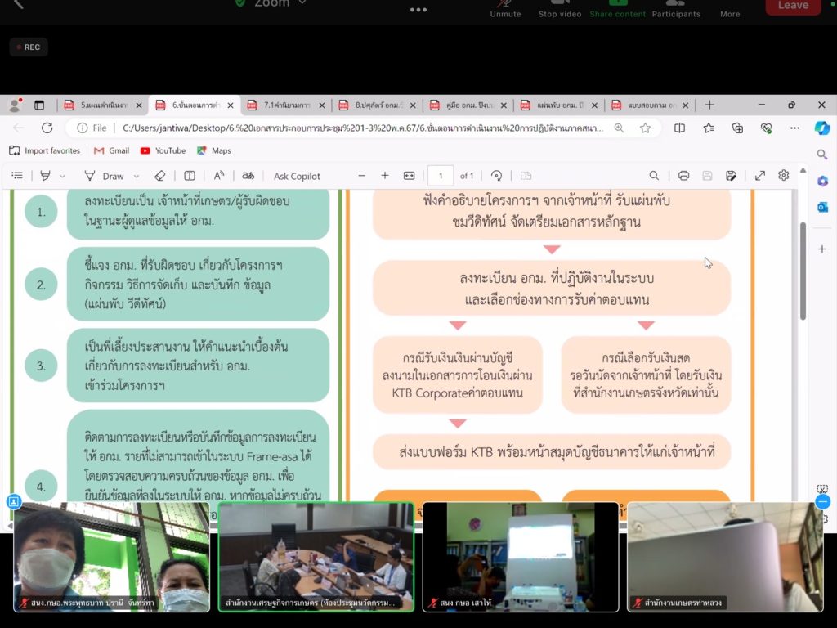Click the Share content button
This screenshot has width=837, height=628.
[x=618, y=9]
